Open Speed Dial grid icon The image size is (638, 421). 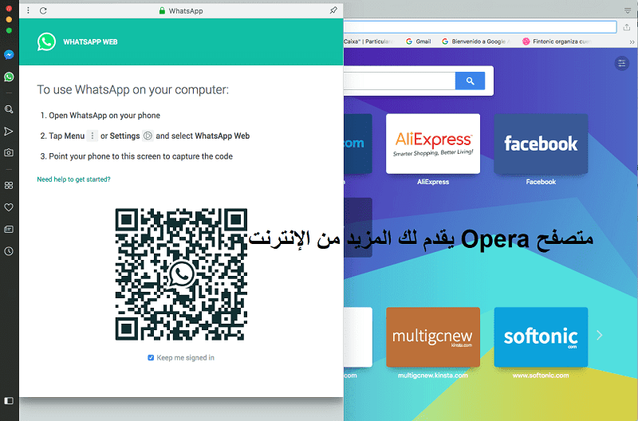point(9,186)
